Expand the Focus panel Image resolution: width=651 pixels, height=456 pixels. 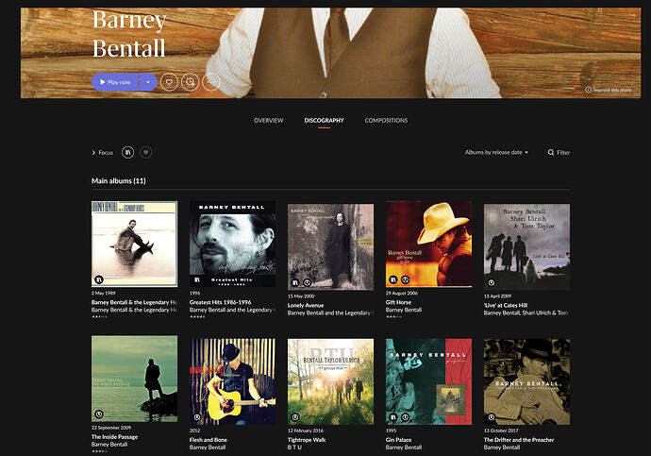click(x=102, y=152)
